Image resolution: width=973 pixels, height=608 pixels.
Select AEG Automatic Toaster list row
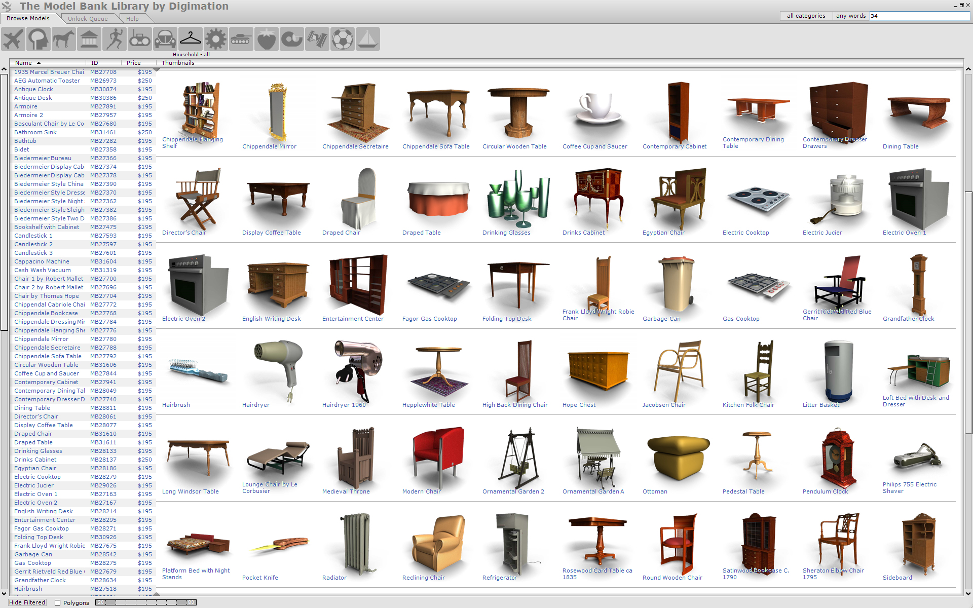pos(83,81)
